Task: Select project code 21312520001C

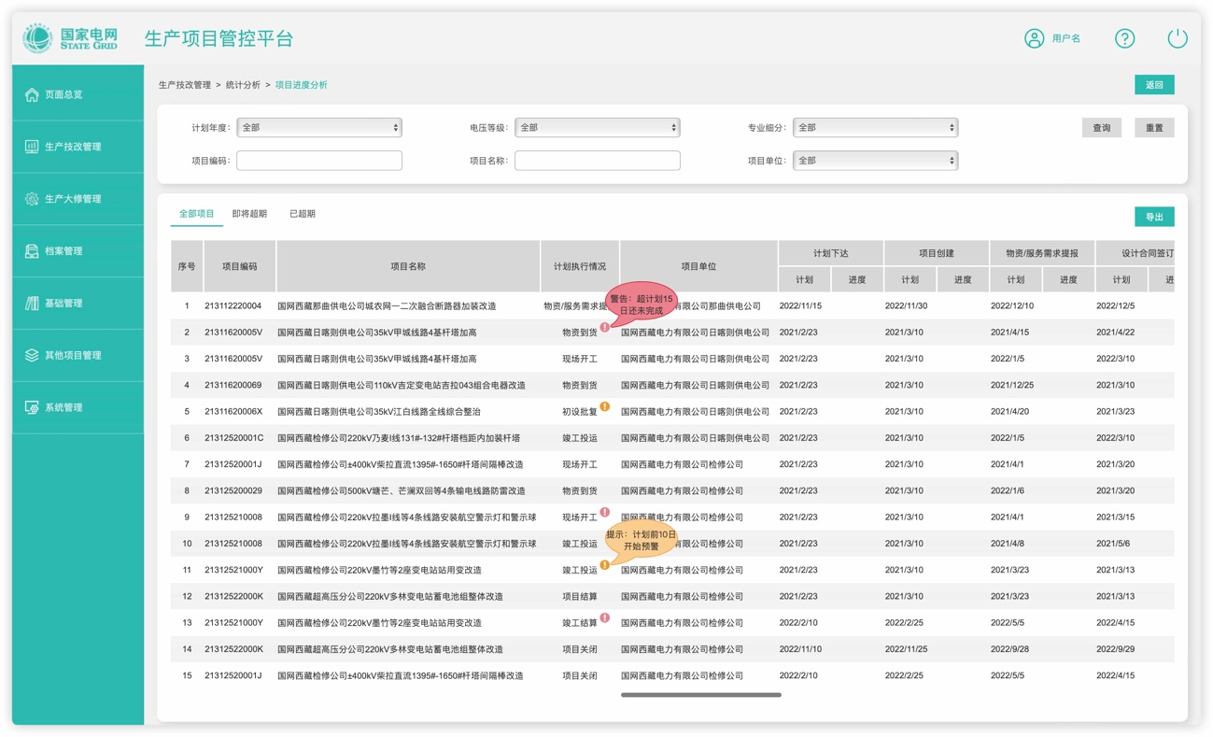Action: [233, 438]
